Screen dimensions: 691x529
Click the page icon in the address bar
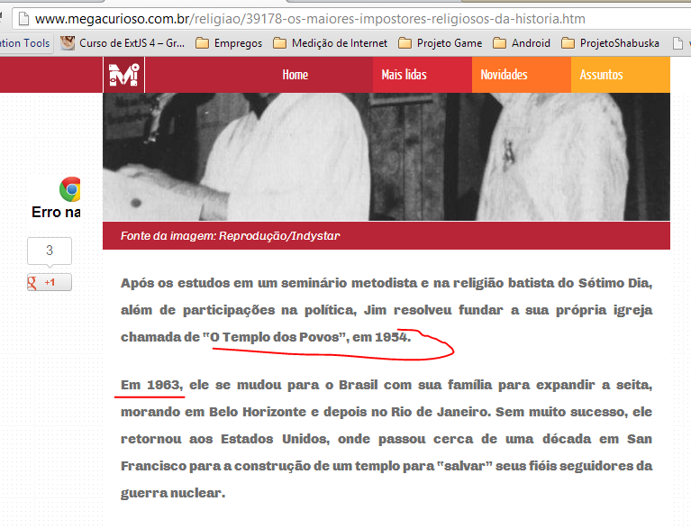point(24,18)
